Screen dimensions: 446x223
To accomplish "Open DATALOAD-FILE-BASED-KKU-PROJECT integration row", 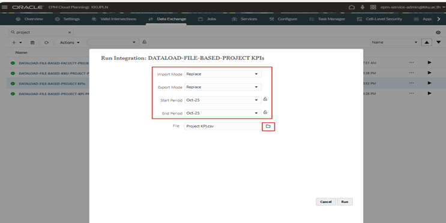I will coord(54,73).
